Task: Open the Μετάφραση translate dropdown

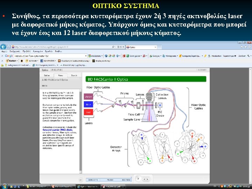Action: point(170,56)
